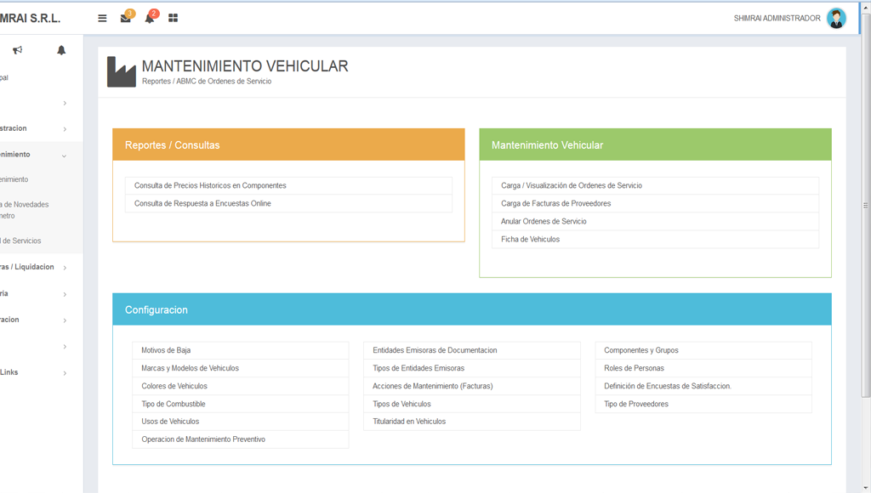Open Ficha de Vehiculos
Image resolution: width=871 pixels, height=493 pixels.
click(x=655, y=240)
